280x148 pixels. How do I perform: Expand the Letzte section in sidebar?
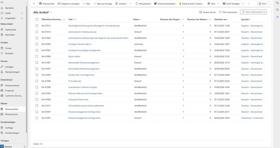tap(22, 13)
